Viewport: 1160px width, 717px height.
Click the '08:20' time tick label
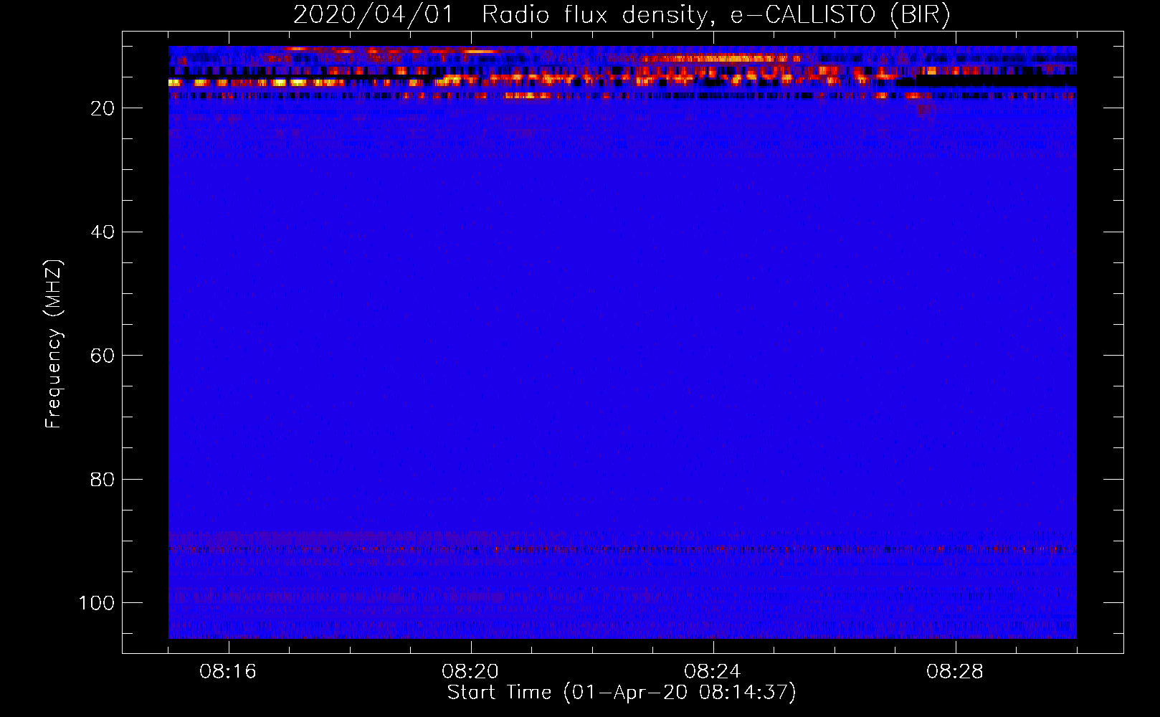(470, 672)
